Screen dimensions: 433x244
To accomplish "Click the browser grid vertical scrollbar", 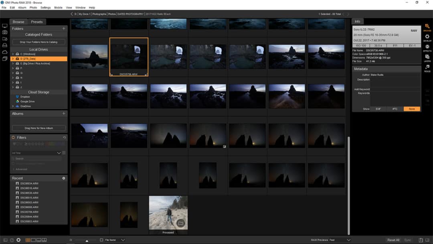I will (x=348, y=185).
